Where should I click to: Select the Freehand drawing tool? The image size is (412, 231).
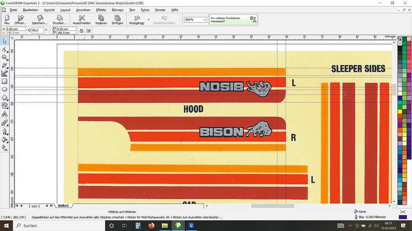click(x=5, y=65)
